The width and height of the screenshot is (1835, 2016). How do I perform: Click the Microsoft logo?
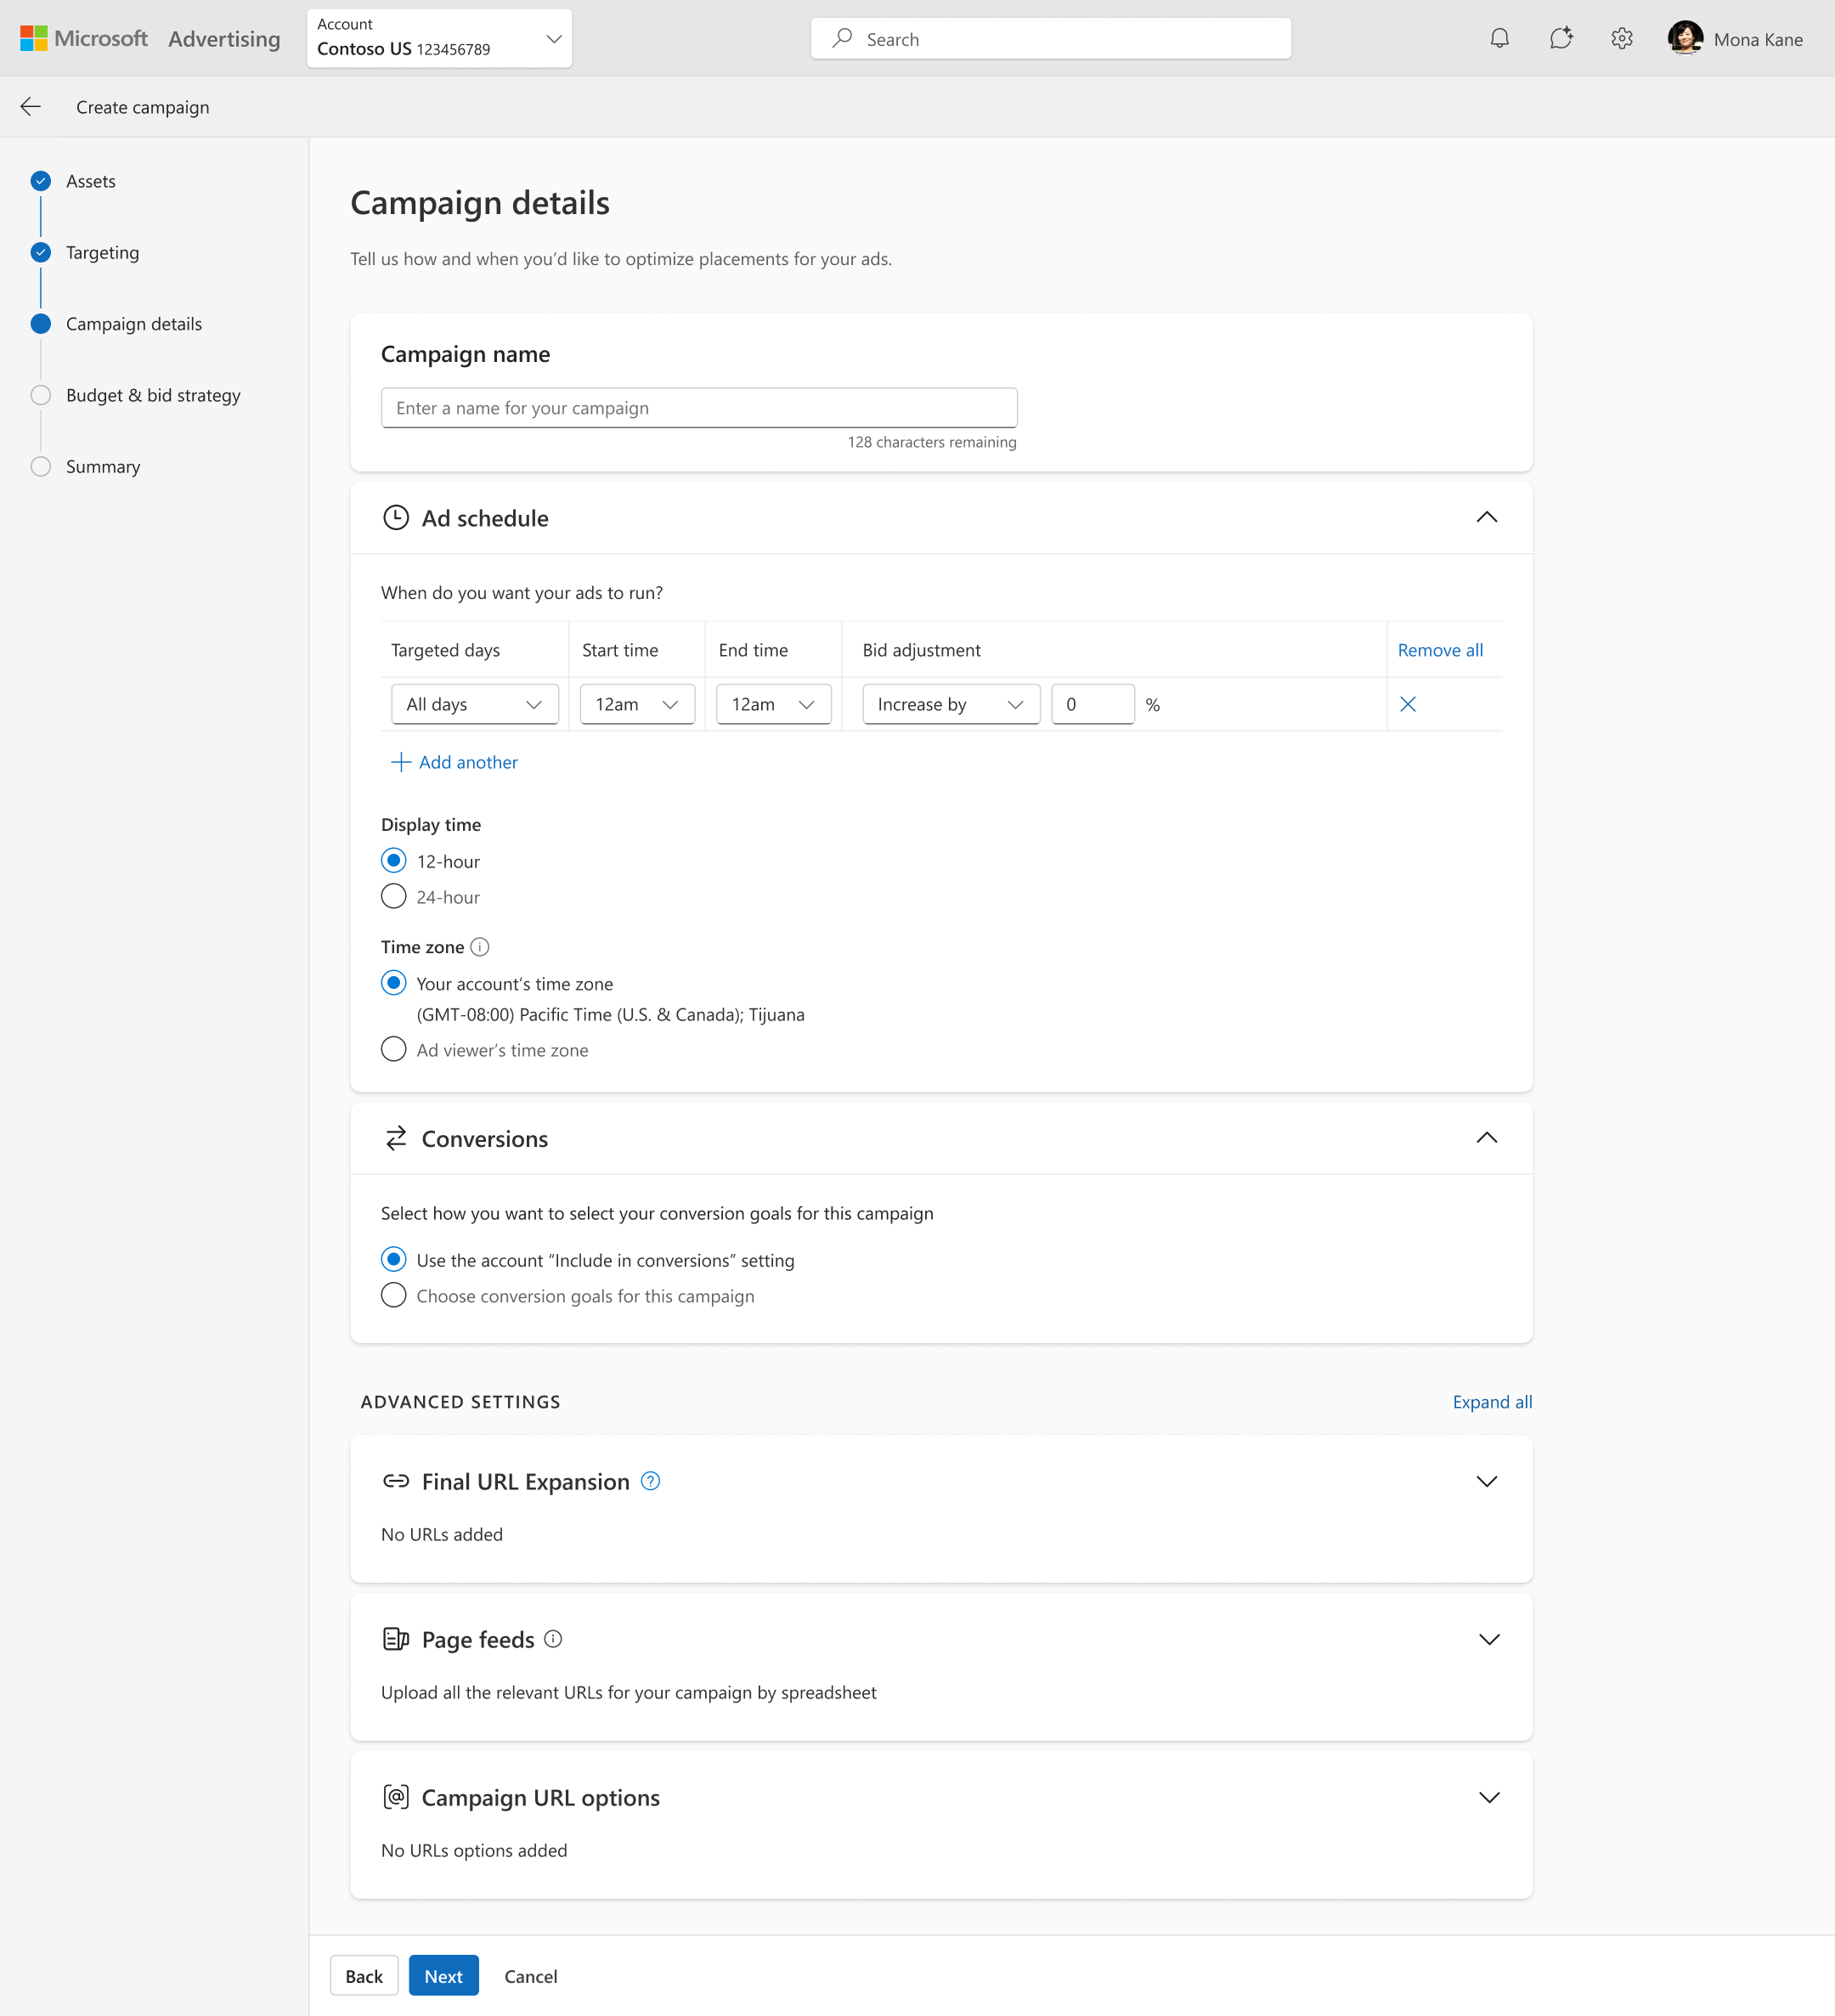[84, 38]
